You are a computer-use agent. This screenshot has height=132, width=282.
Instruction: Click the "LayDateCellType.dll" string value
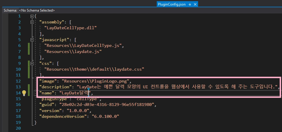click(x=70, y=28)
